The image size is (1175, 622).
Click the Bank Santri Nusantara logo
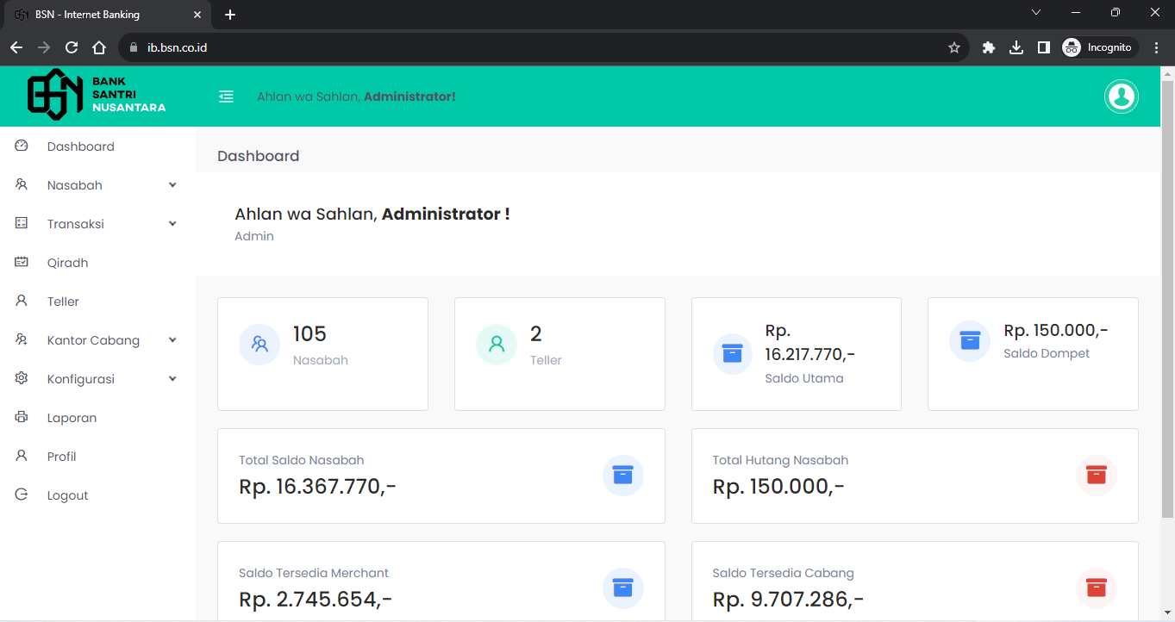(97, 95)
